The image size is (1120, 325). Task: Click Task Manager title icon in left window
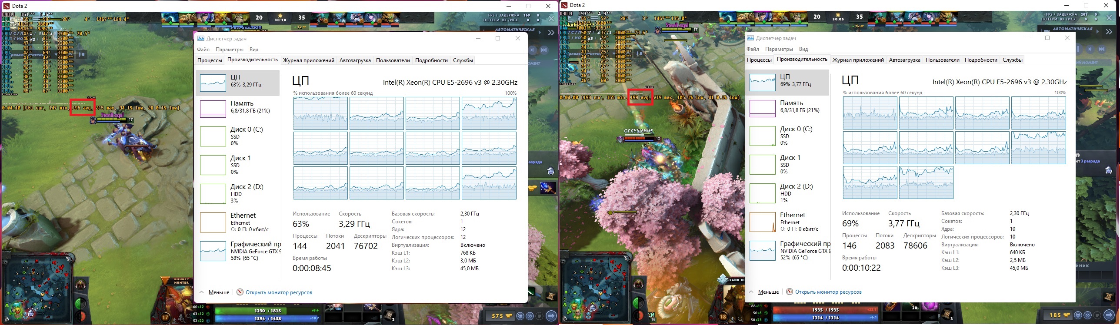[201, 38]
